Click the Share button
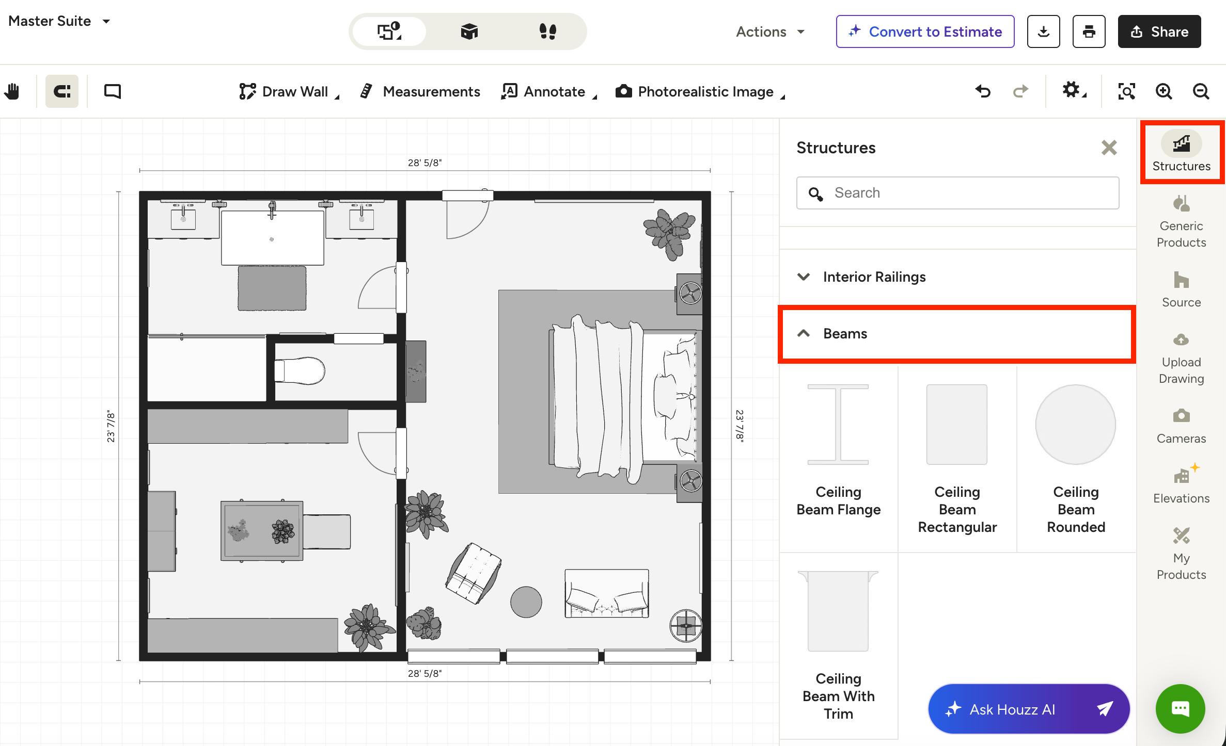Viewport: 1226px width, 746px height. [x=1159, y=31]
